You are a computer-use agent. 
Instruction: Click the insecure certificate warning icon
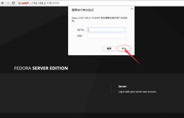point(19,3)
